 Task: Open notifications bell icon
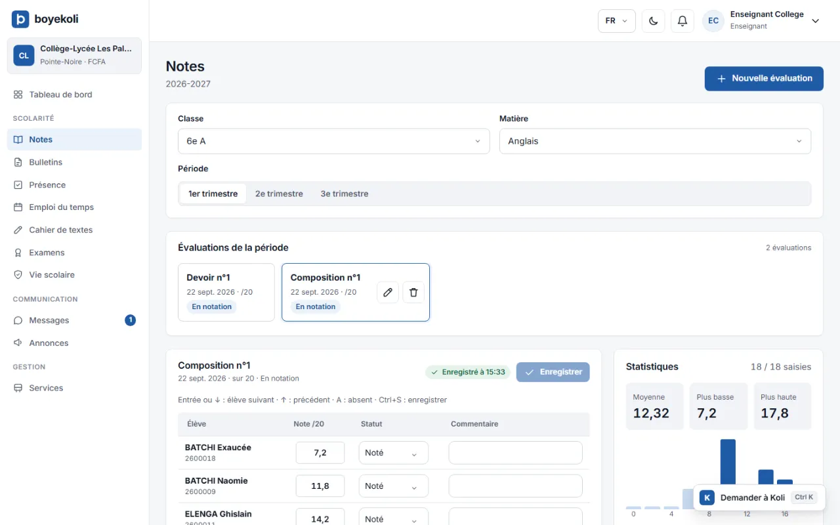point(682,21)
